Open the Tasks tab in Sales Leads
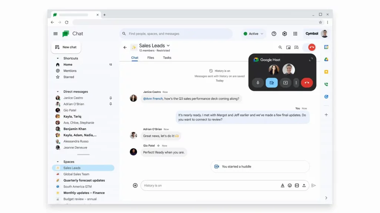Image resolution: width=380 pixels, height=213 pixels. (167, 58)
